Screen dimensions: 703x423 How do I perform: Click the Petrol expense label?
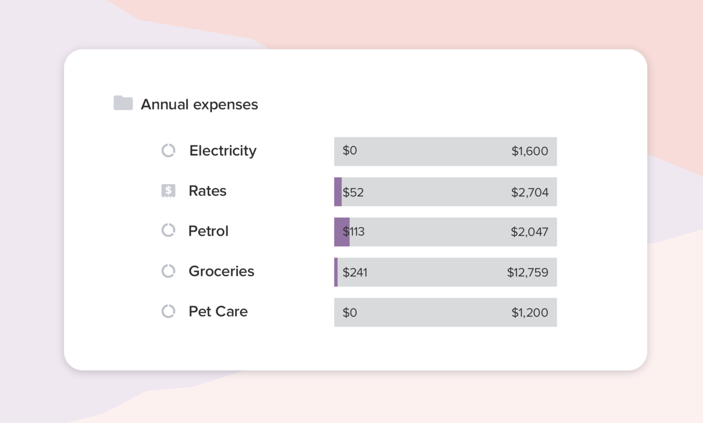click(x=208, y=231)
